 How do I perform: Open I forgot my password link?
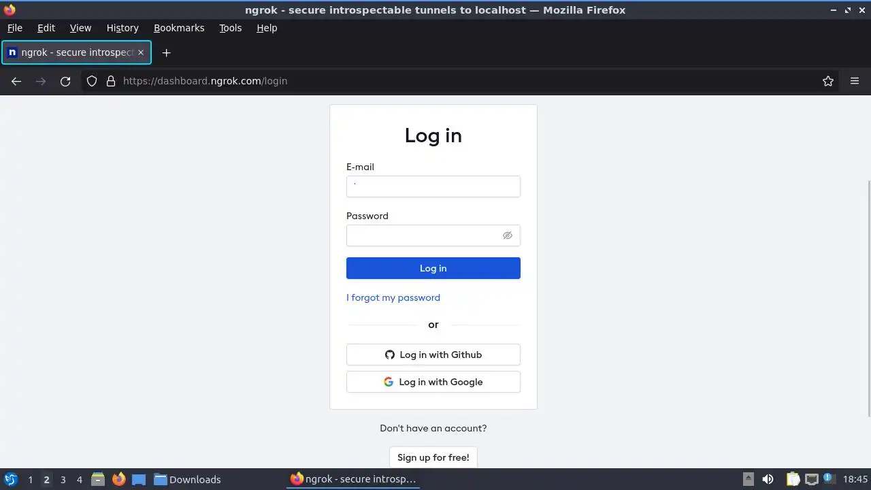point(393,297)
